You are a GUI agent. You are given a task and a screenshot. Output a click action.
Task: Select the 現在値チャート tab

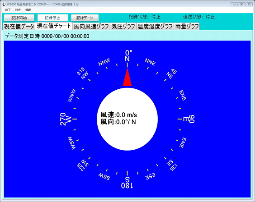[54, 26]
